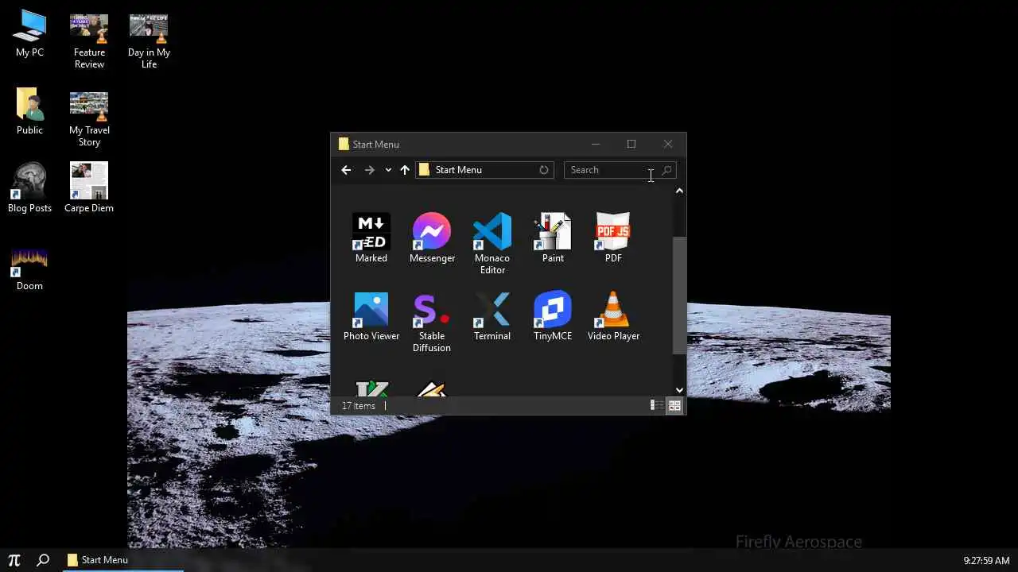The height and width of the screenshot is (572, 1018).
Task: Expand recent locations dropdown arrow
Action: (x=388, y=170)
